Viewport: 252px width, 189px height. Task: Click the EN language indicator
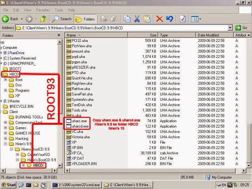[224, 185]
